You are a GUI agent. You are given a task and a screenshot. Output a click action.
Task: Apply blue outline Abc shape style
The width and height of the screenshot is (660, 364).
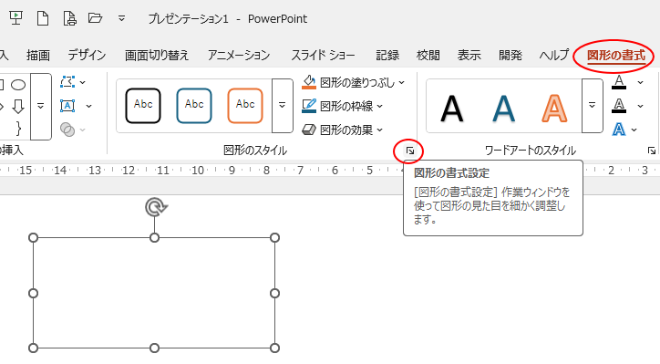pyautogui.click(x=194, y=105)
